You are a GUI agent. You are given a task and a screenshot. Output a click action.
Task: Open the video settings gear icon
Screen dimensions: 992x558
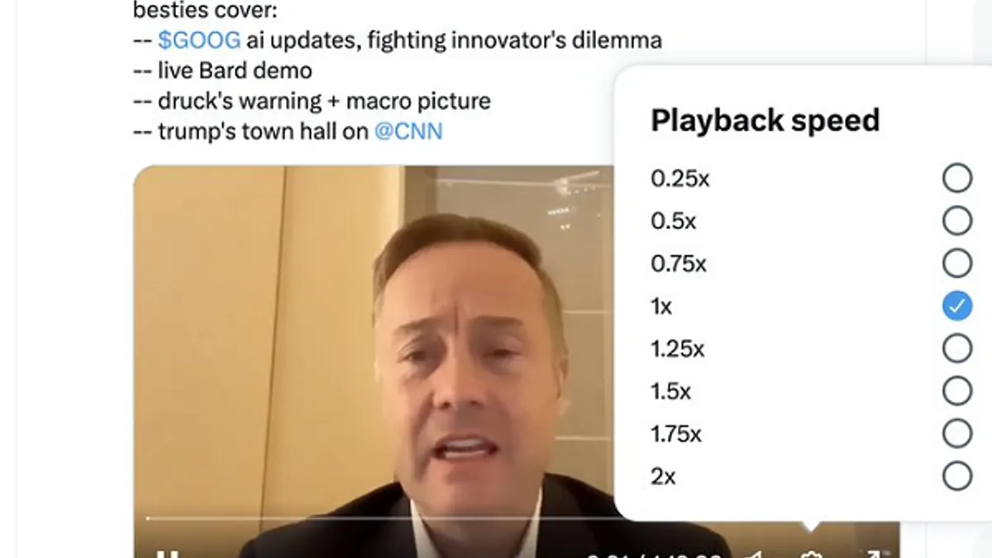(x=811, y=554)
